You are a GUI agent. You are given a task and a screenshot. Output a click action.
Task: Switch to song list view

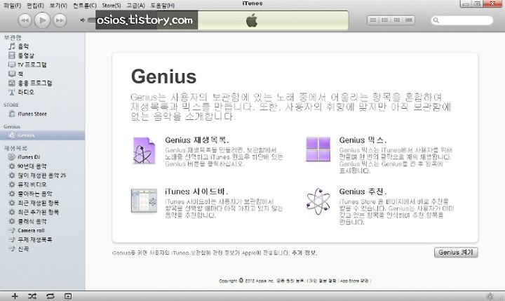373,20
